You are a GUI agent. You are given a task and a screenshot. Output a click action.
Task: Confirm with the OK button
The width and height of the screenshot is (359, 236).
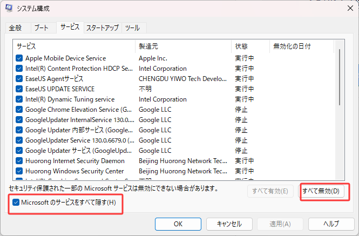coord(178,224)
